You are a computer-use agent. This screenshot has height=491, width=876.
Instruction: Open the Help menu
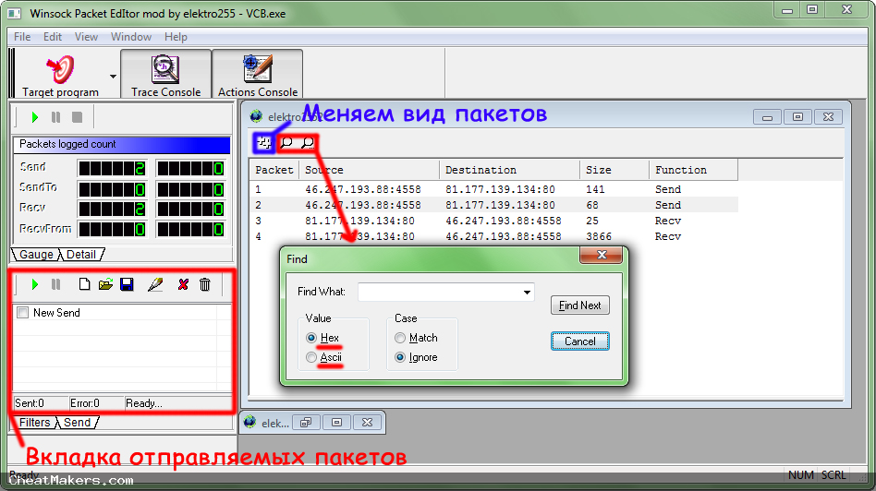pyautogui.click(x=176, y=37)
